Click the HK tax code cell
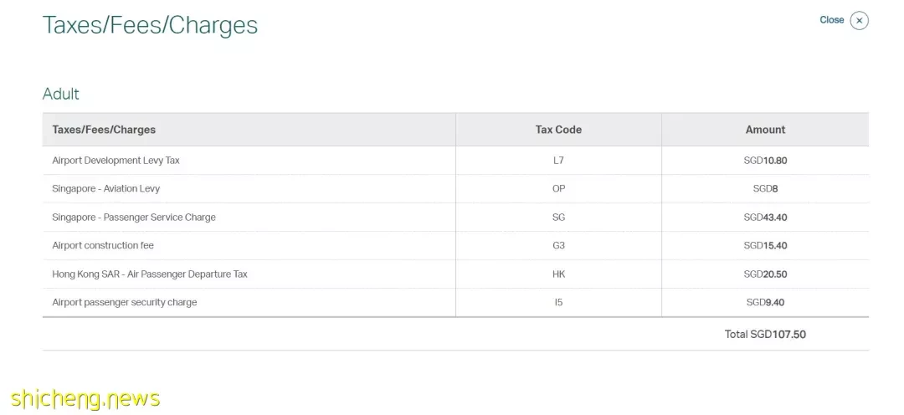 click(x=558, y=274)
